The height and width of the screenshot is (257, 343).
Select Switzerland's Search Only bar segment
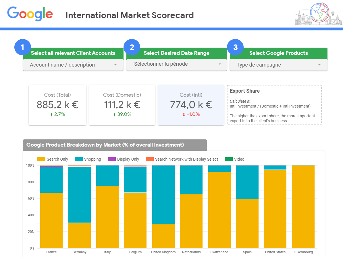click(x=219, y=210)
